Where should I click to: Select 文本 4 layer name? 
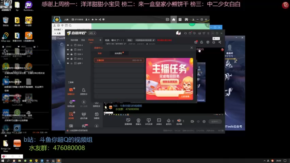(80, 45)
